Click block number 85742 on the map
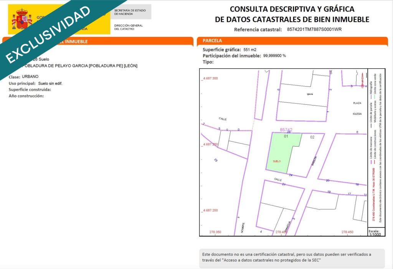 click(x=286, y=130)
